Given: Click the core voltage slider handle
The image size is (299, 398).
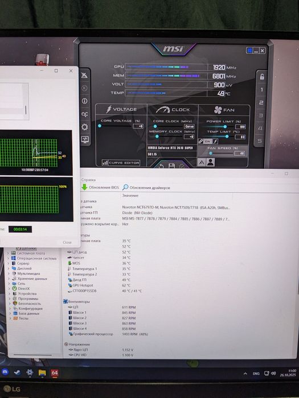Looking at the screenshot, I should (100, 126).
